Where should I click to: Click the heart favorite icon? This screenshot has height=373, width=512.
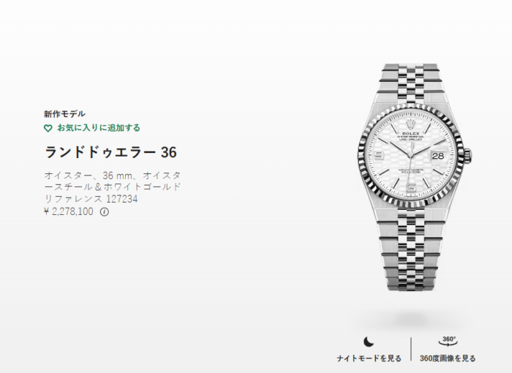click(x=48, y=129)
